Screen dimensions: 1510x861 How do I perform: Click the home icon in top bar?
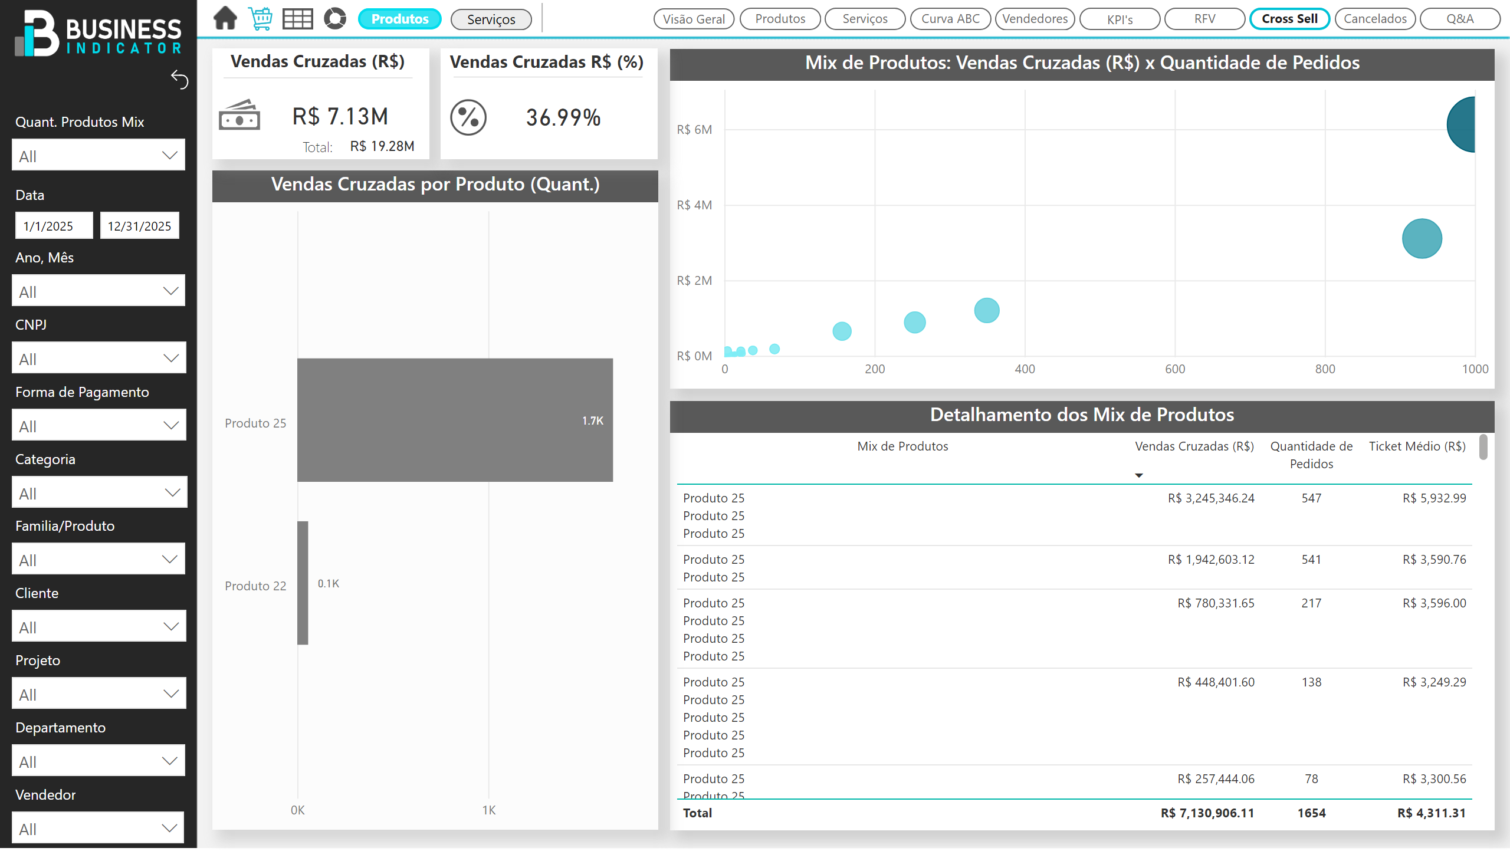(225, 18)
